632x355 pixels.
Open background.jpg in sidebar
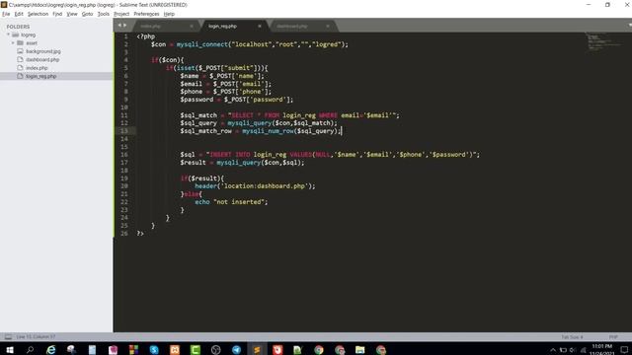(x=43, y=51)
